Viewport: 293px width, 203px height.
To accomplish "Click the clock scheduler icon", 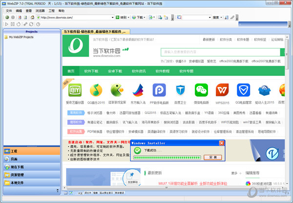I will (x=38, y=24).
